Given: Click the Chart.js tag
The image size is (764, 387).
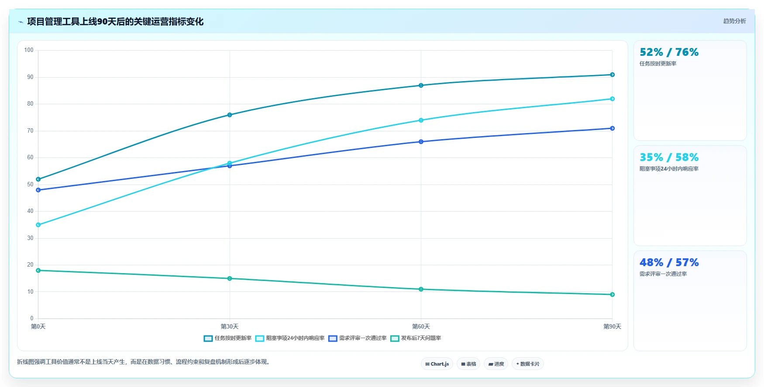Looking at the screenshot, I should [437, 364].
